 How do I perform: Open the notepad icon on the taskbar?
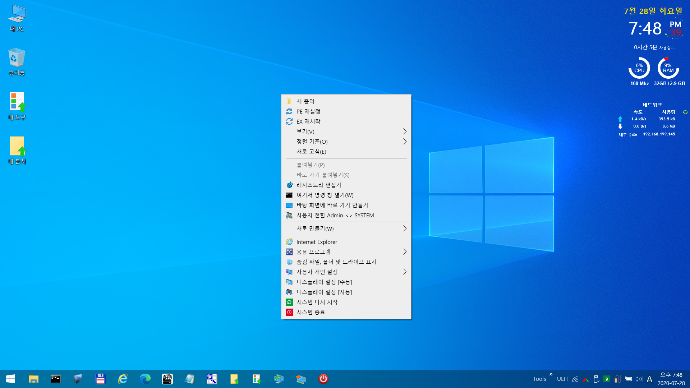click(x=189, y=379)
